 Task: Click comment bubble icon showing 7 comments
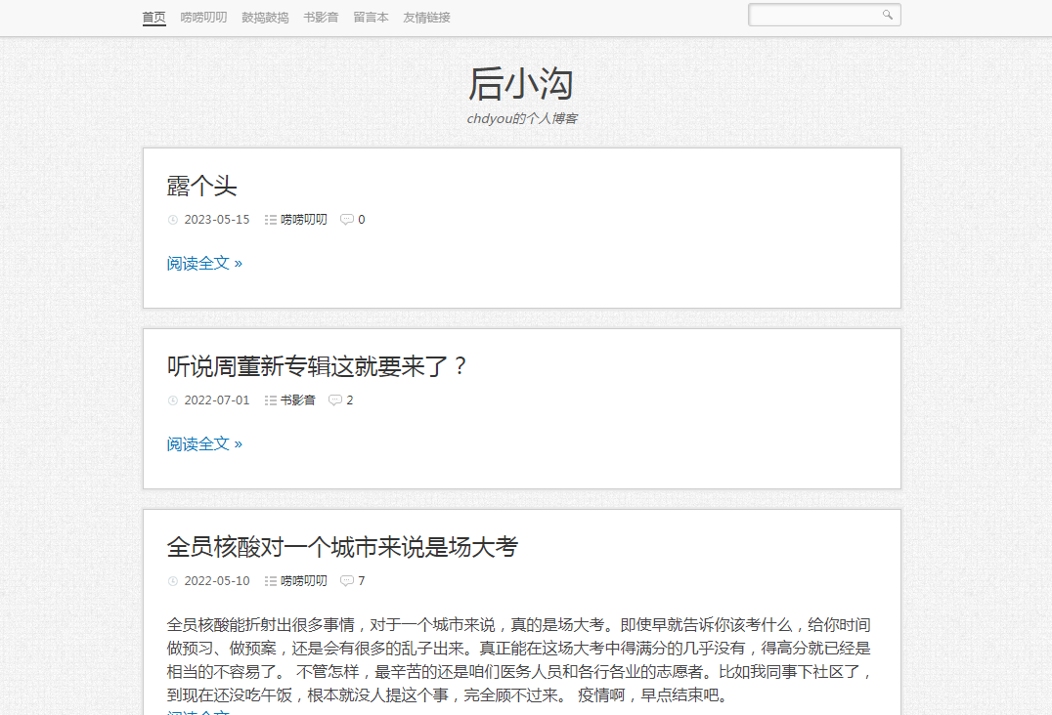pyautogui.click(x=346, y=581)
